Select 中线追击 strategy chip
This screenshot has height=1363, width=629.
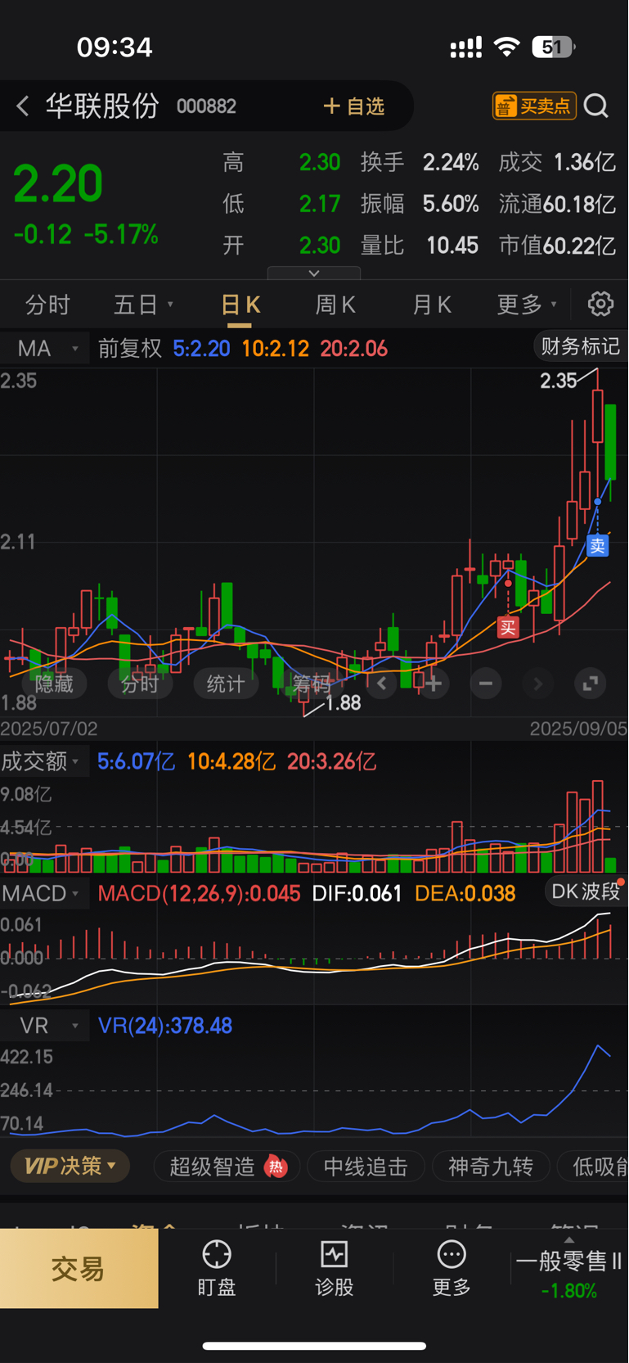click(366, 1167)
